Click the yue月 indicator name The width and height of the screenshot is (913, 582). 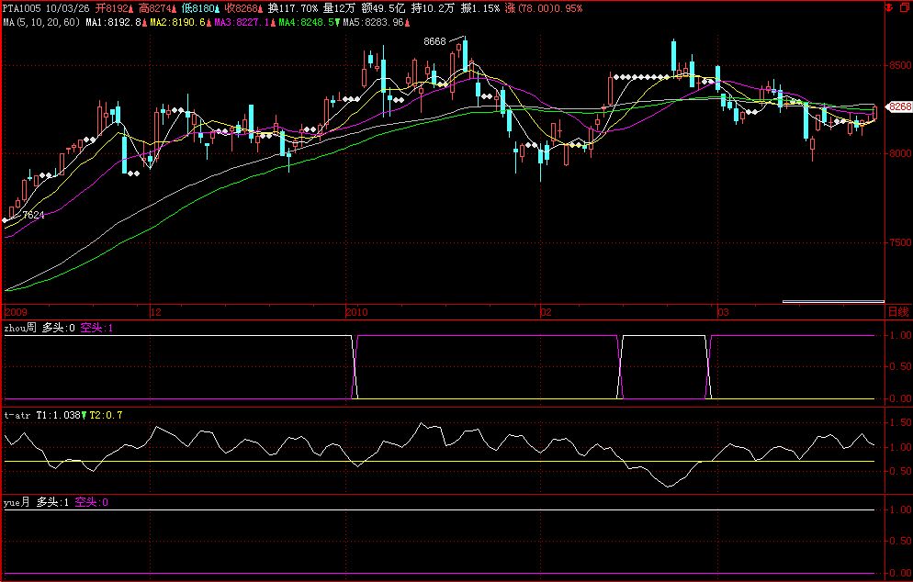[17, 502]
